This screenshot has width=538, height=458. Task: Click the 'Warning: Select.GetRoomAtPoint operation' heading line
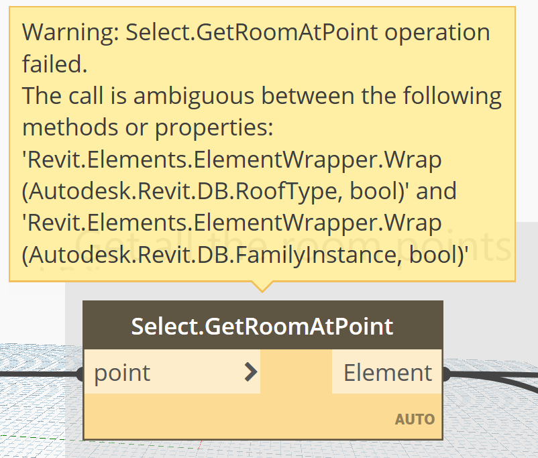[256, 33]
